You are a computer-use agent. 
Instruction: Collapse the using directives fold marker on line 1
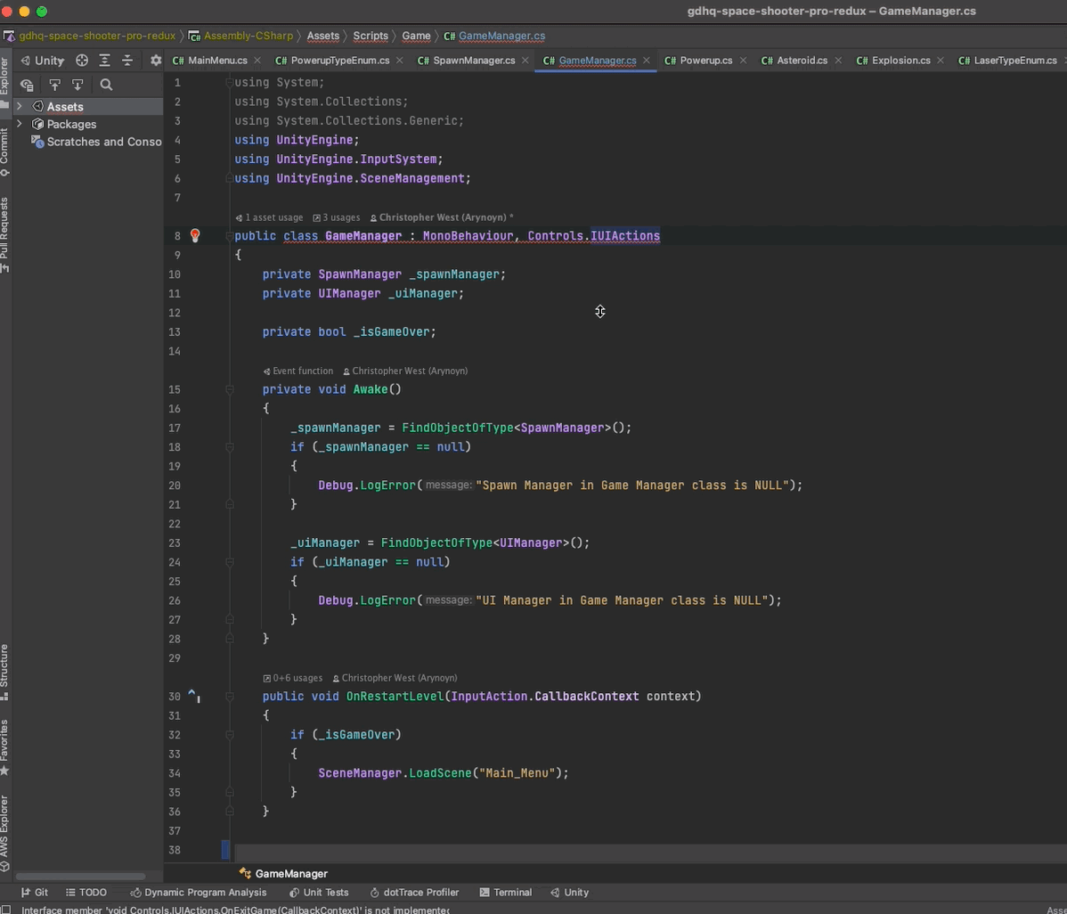pyautogui.click(x=229, y=82)
